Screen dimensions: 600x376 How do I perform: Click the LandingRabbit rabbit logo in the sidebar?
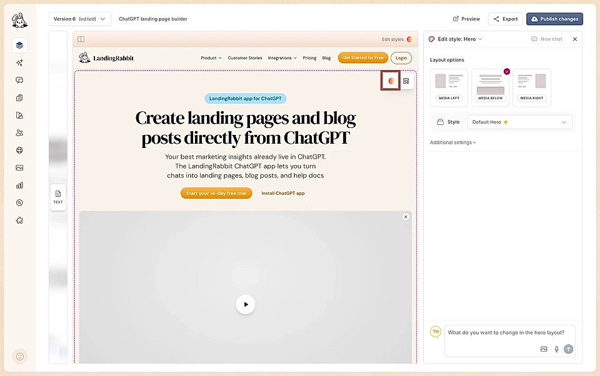tap(19, 20)
